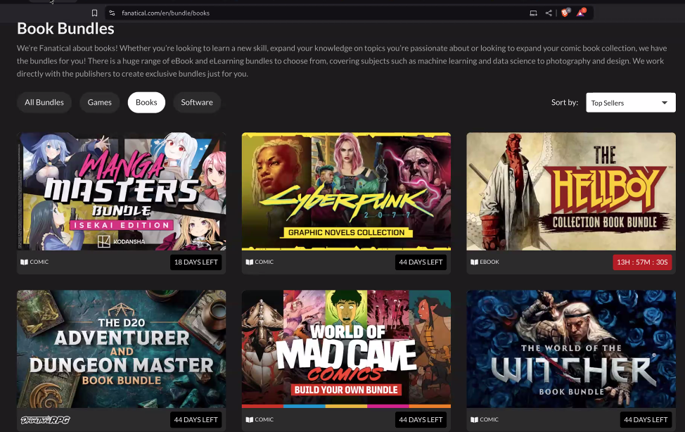Click the Book Bundles page heading
Screen dimensions: 685x432
point(65,29)
